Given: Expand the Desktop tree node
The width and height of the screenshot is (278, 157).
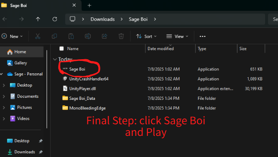Looking at the screenshot, I should coord(4,85).
